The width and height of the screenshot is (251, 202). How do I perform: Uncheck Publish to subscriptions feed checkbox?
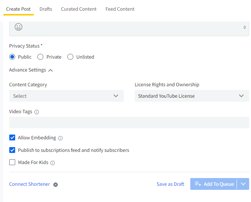click(x=12, y=150)
